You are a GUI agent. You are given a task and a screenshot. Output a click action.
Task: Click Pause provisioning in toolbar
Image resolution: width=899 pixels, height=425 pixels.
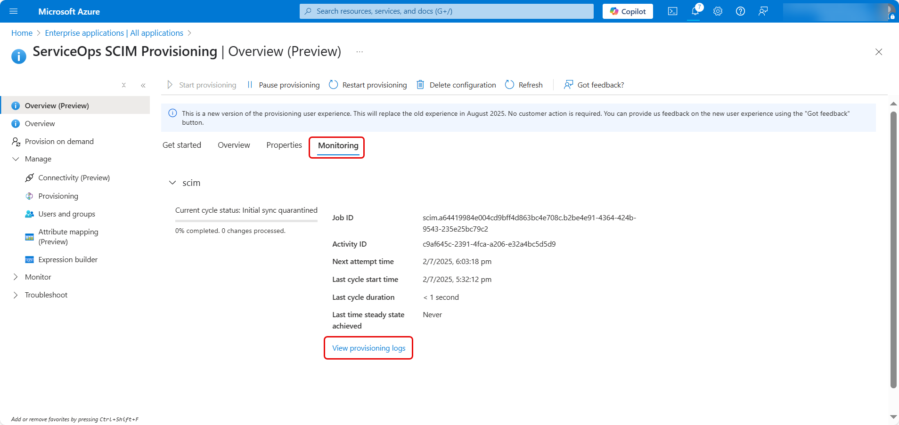click(284, 85)
